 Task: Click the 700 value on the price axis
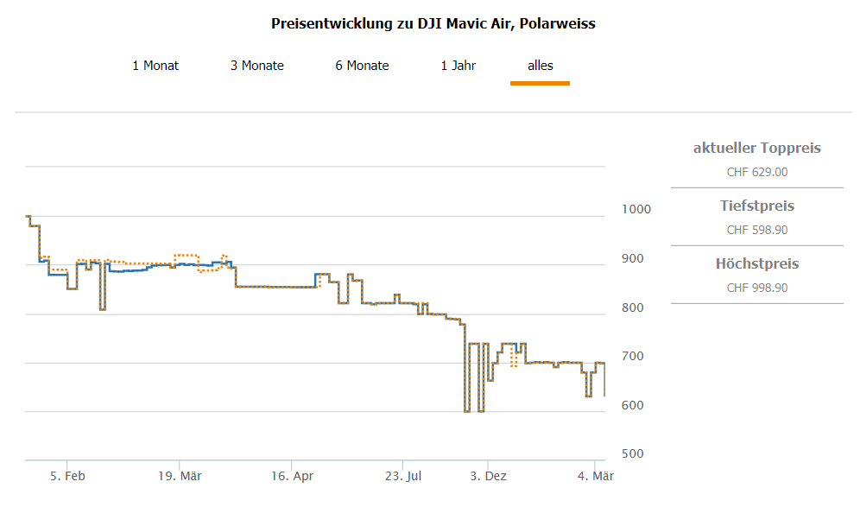(x=635, y=357)
